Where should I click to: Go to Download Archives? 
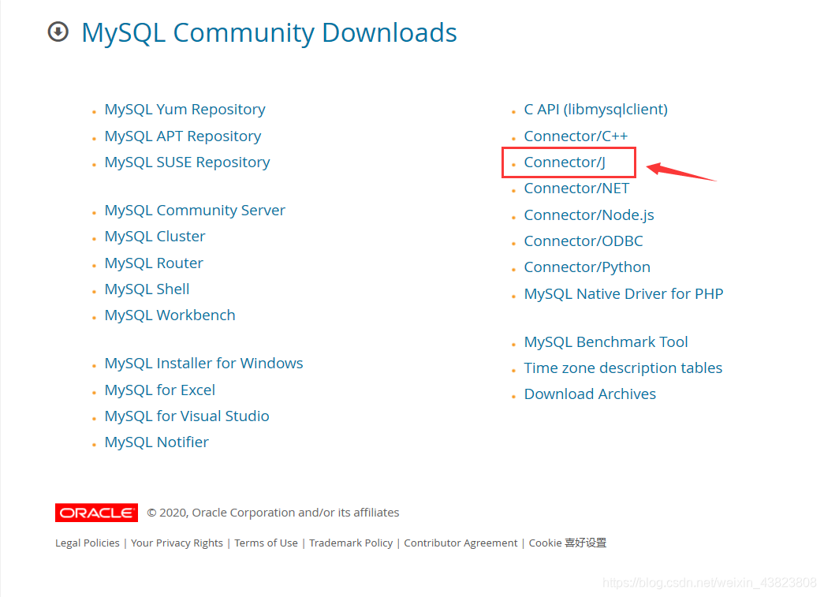590,394
